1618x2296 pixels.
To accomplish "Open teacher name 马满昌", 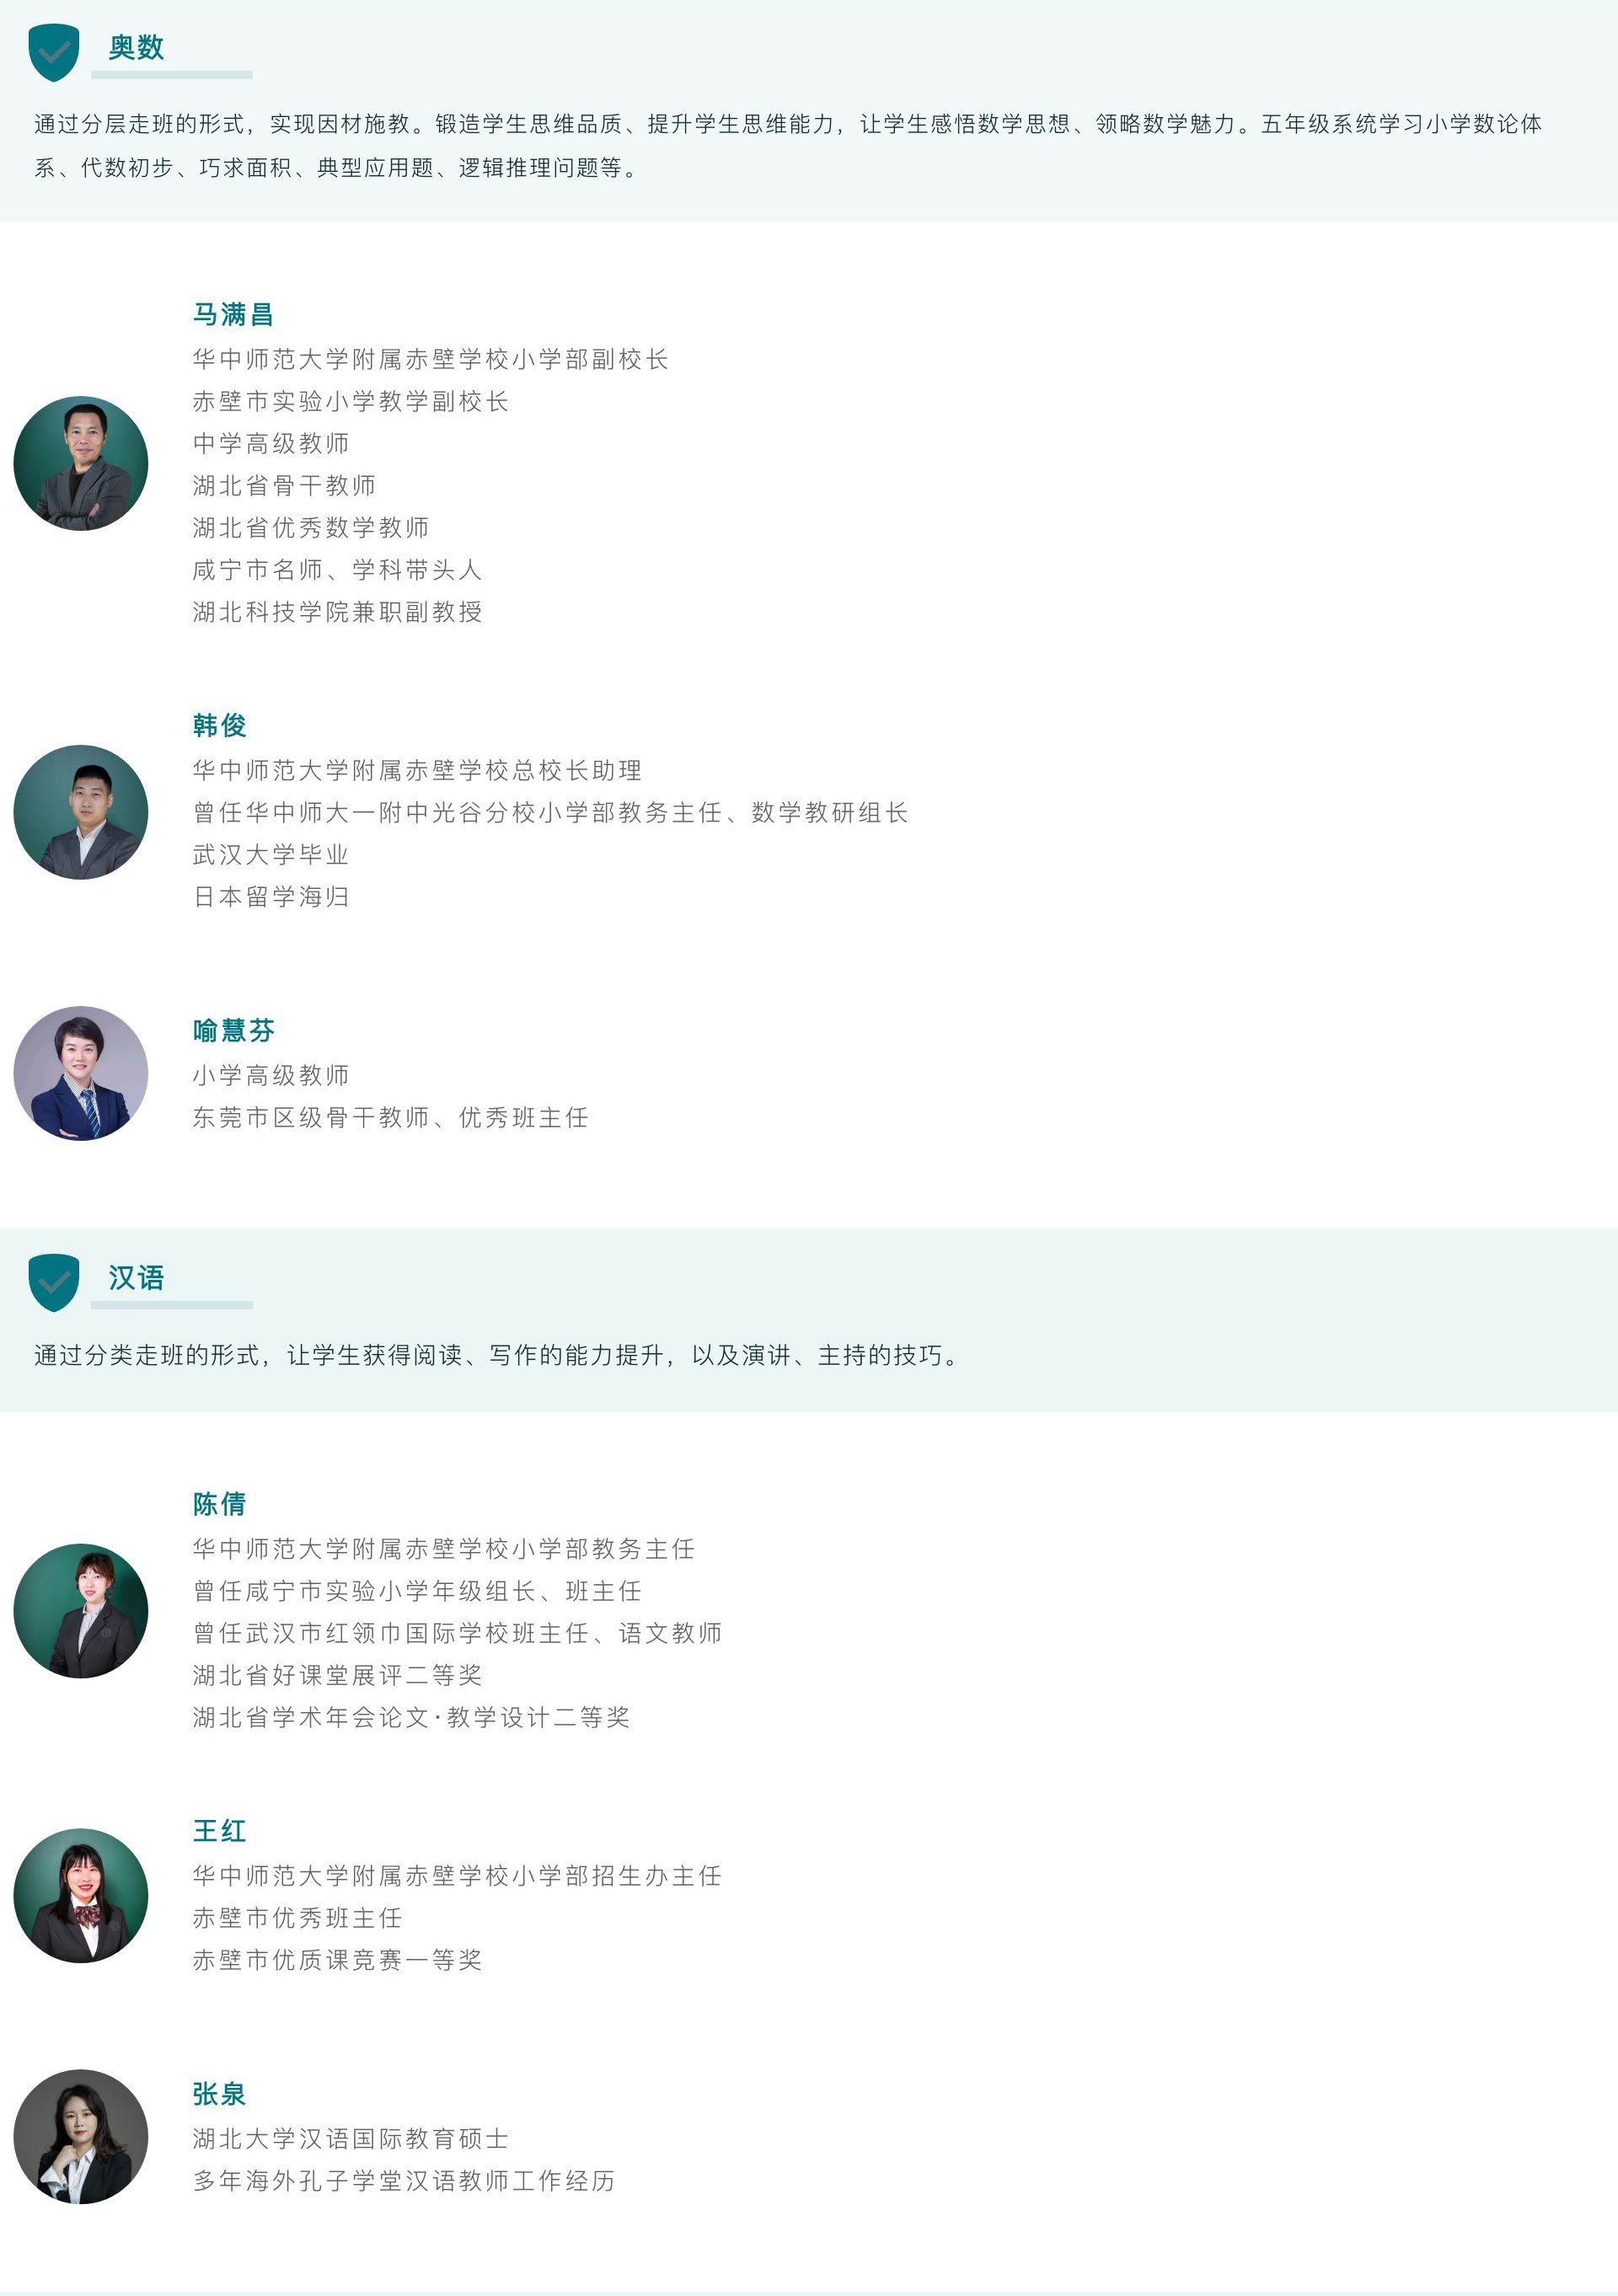I will pyautogui.click(x=233, y=314).
